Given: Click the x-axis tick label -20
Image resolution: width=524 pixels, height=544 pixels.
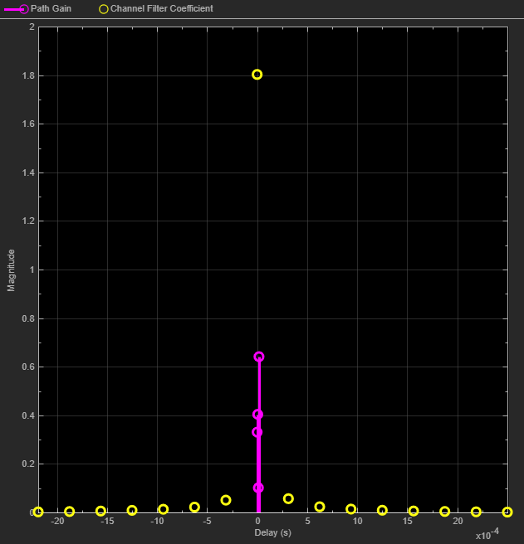Looking at the screenshot, I should click(x=58, y=522).
